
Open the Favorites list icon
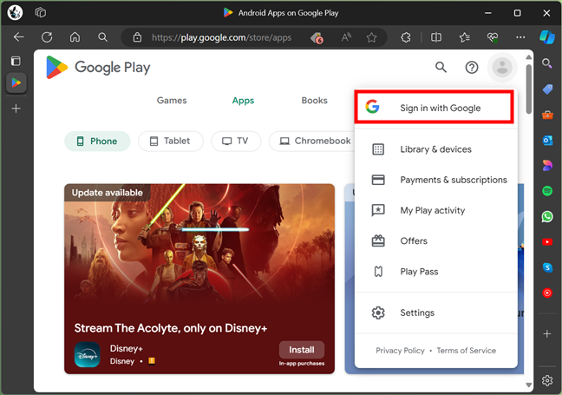(x=465, y=37)
